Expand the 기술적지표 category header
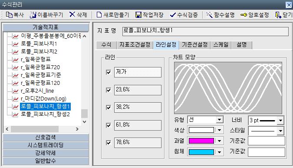This screenshot has width=293, height=168. pyautogui.click(x=46, y=27)
